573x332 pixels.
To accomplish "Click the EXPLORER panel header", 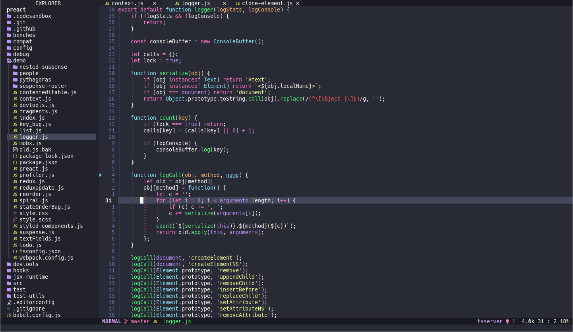I will [48, 3].
